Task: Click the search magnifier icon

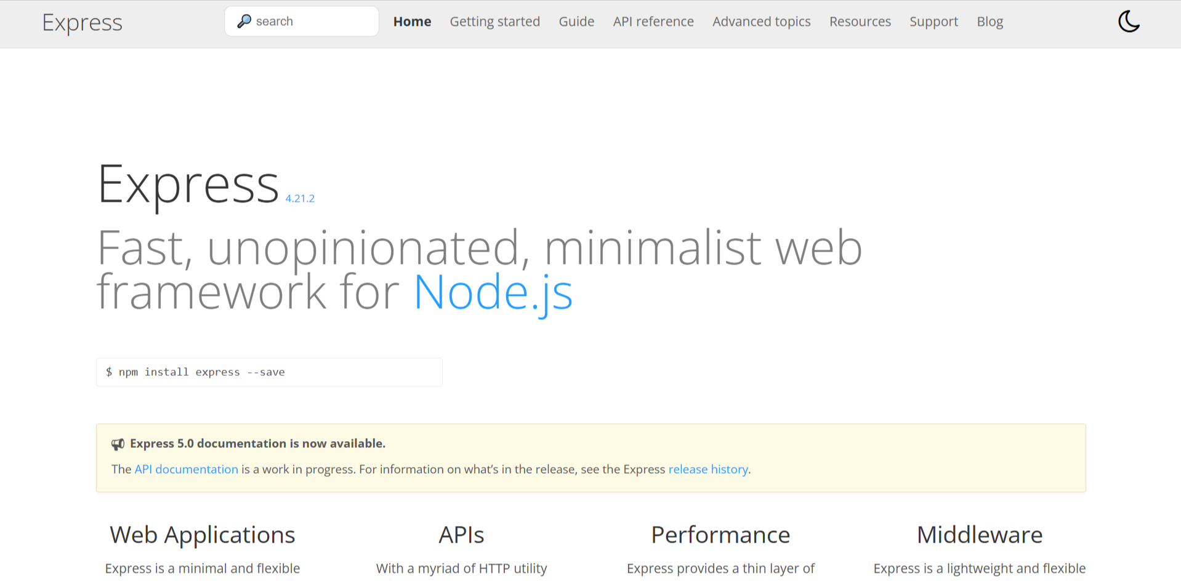Action: point(244,21)
